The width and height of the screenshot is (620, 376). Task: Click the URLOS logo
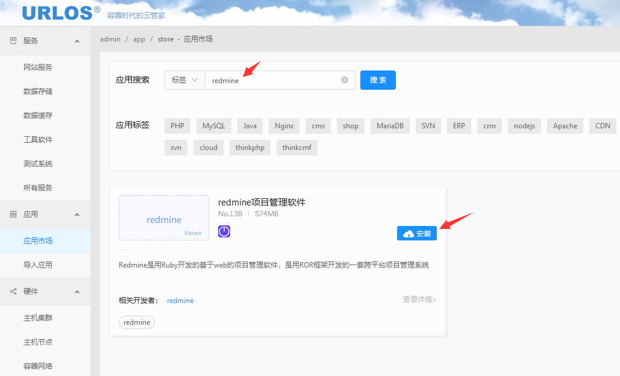[x=61, y=13]
